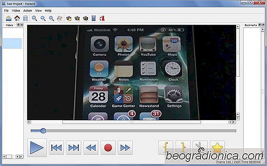Set the closing curly brace mark
This screenshot has height=166, width=267.
tap(183, 148)
